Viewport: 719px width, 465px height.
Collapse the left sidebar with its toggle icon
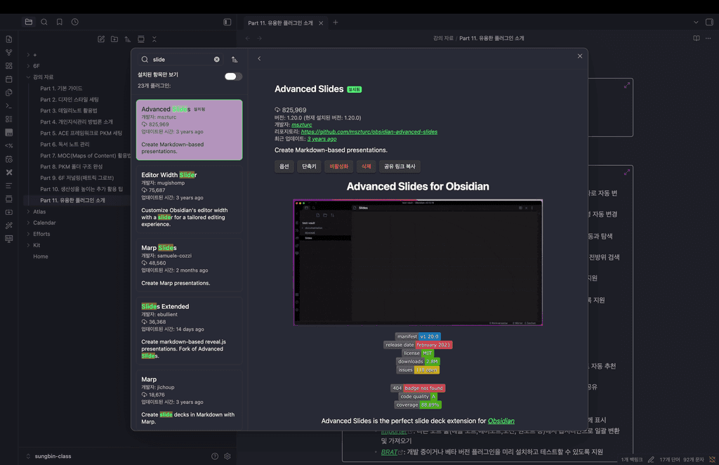(x=227, y=22)
